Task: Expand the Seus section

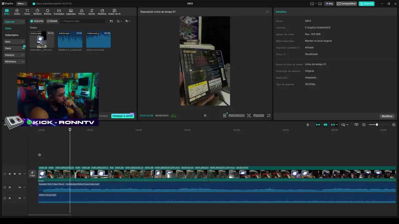Action: coord(14,42)
